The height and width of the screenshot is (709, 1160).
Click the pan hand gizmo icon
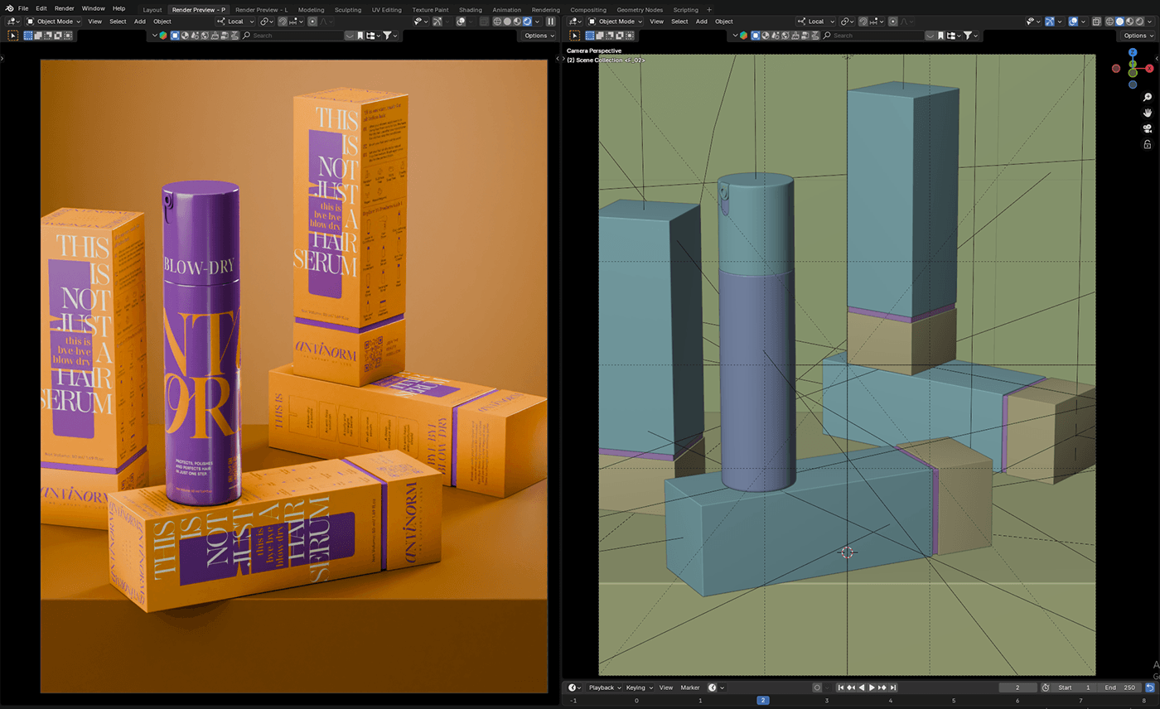[1148, 113]
